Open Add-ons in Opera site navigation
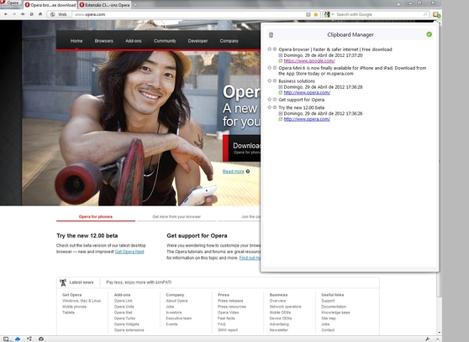The width and height of the screenshot is (469, 342). (x=134, y=41)
